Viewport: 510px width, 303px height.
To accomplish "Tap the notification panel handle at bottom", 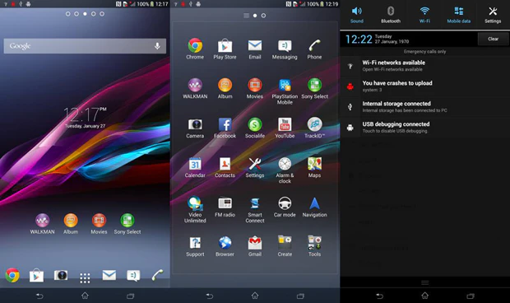I will click(424, 282).
